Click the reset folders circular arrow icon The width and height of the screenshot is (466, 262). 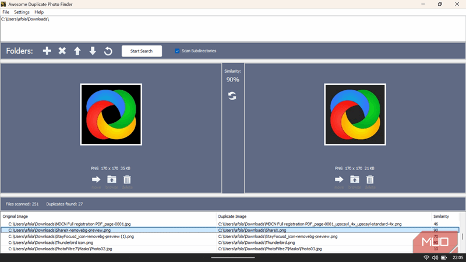(108, 51)
